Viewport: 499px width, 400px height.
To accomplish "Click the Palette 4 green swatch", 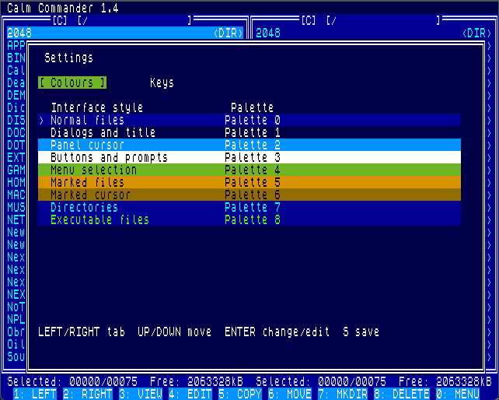I will tap(253, 170).
